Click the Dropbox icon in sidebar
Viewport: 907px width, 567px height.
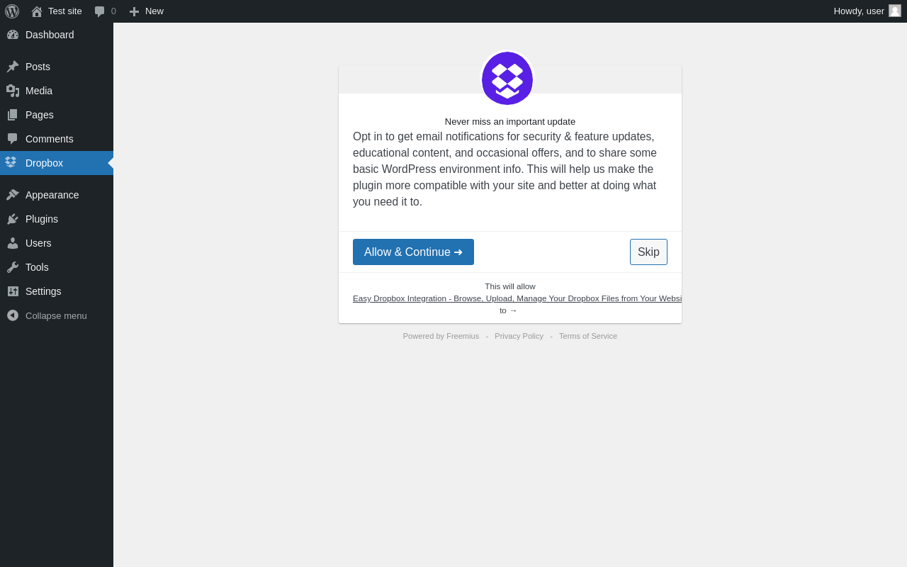coord(11,162)
